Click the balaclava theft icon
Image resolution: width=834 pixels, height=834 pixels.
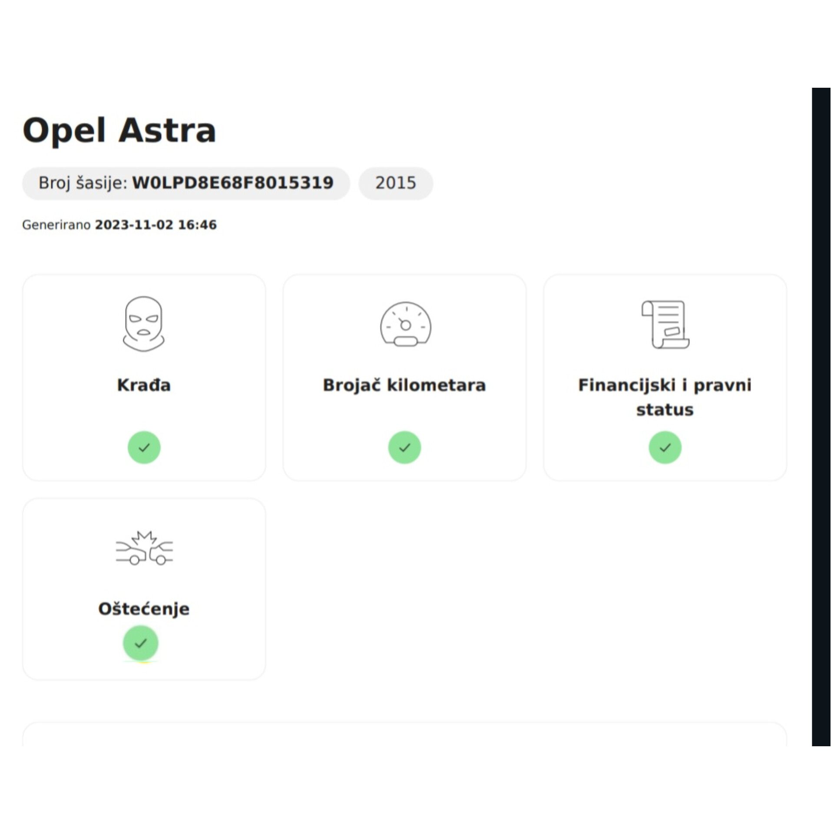144,324
